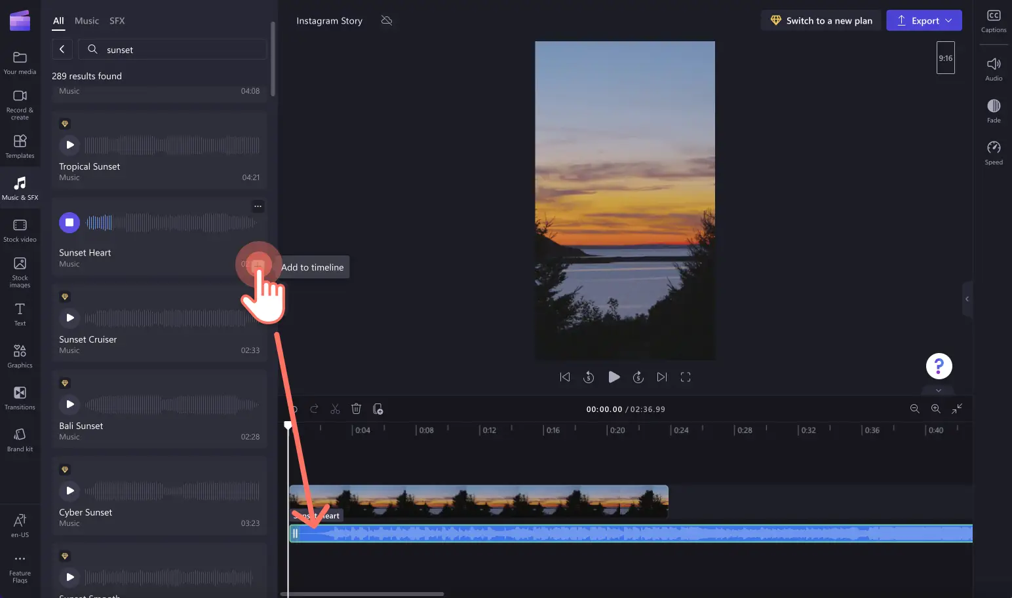
Task: Click the cloud sync off icon
Action: pos(387,20)
